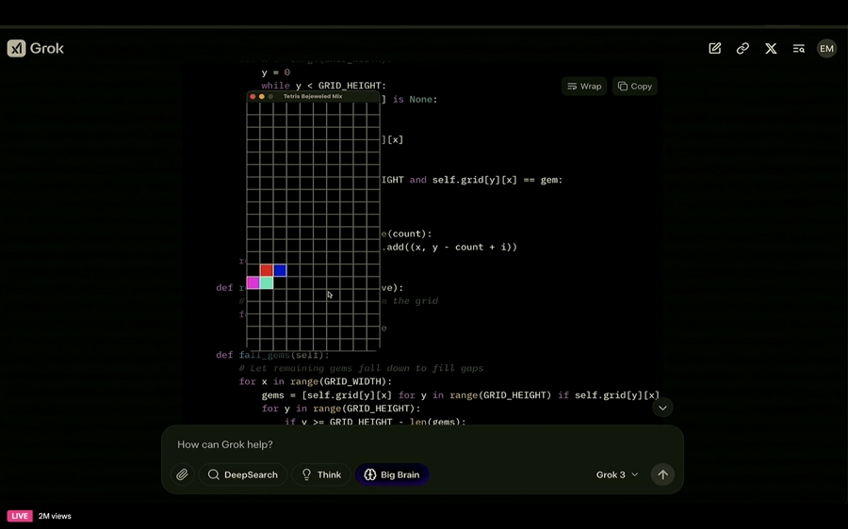Screen dimensions: 848x529
Task: Open the X logo icon in the header
Action: point(771,48)
